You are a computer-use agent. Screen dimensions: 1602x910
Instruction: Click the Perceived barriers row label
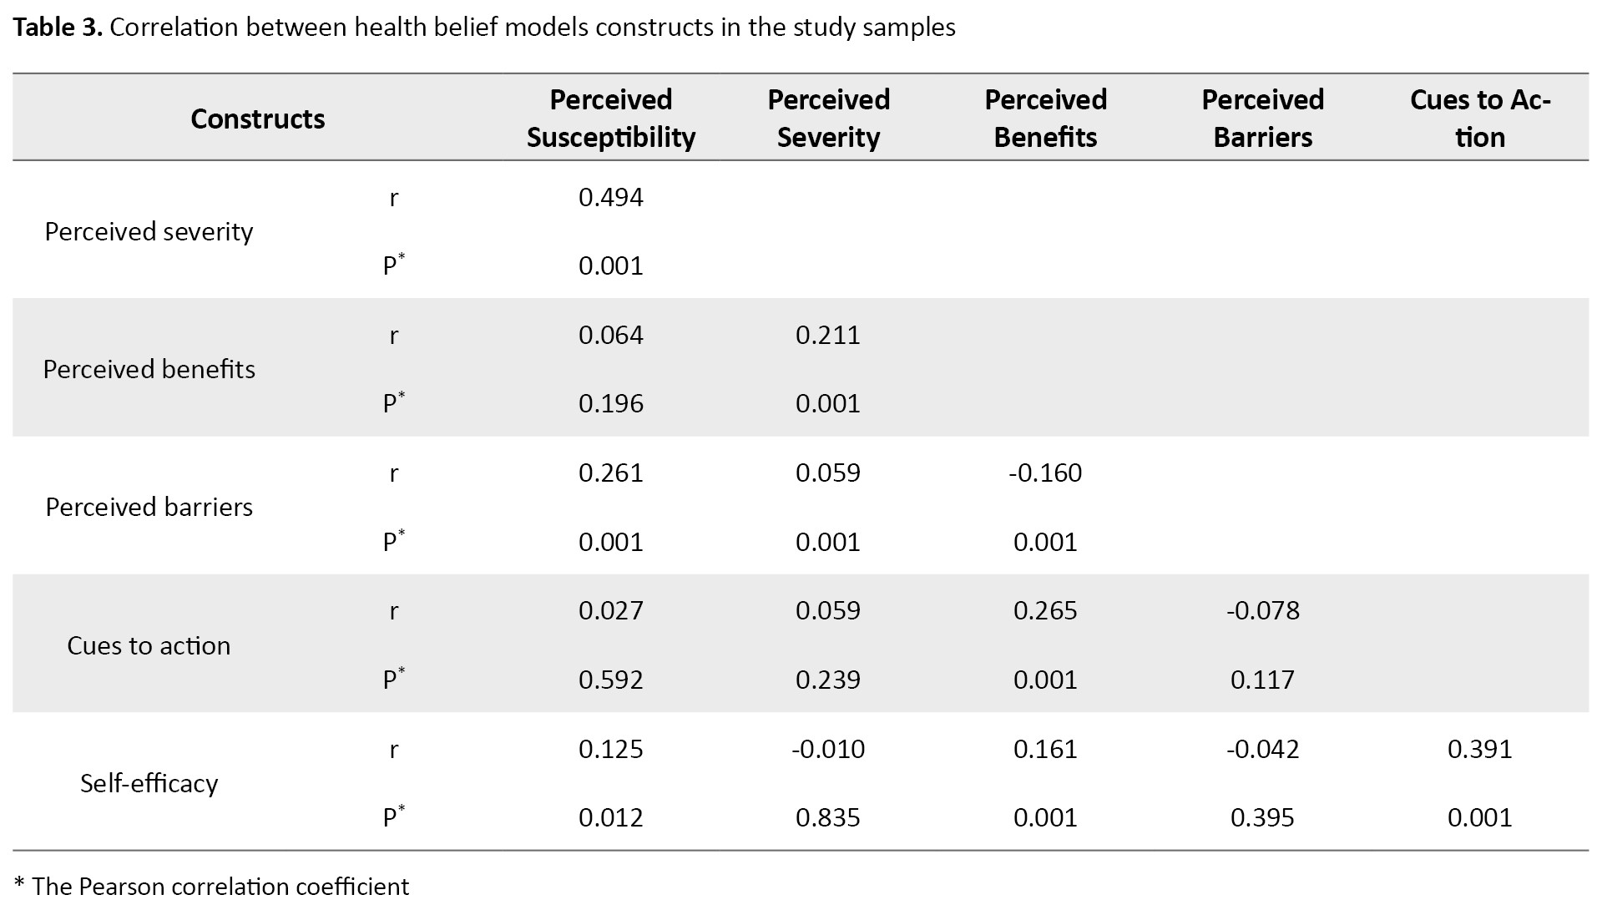(x=149, y=507)
